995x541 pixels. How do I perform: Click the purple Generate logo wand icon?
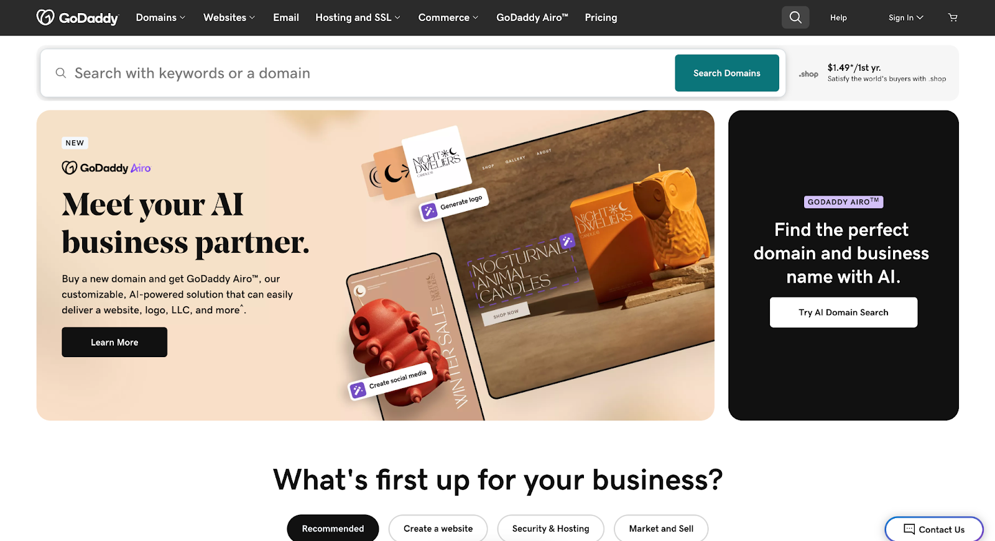click(429, 212)
